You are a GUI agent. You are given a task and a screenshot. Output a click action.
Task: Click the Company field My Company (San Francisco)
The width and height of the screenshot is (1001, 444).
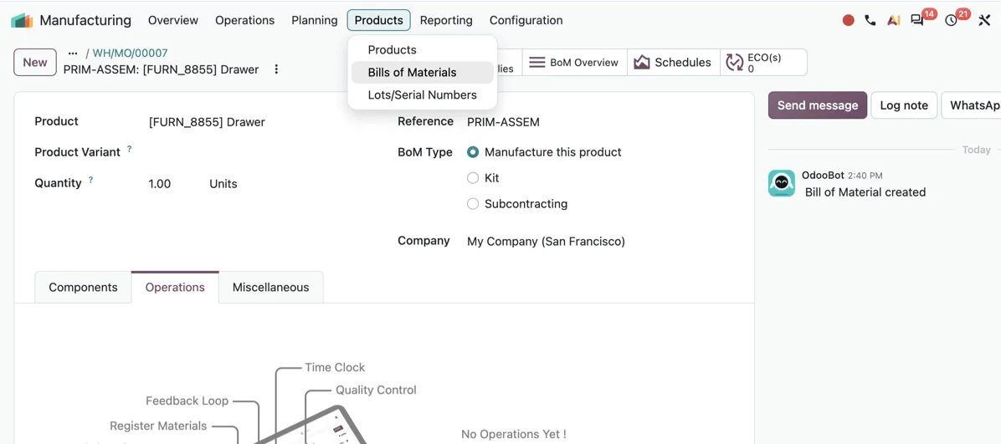pos(546,242)
